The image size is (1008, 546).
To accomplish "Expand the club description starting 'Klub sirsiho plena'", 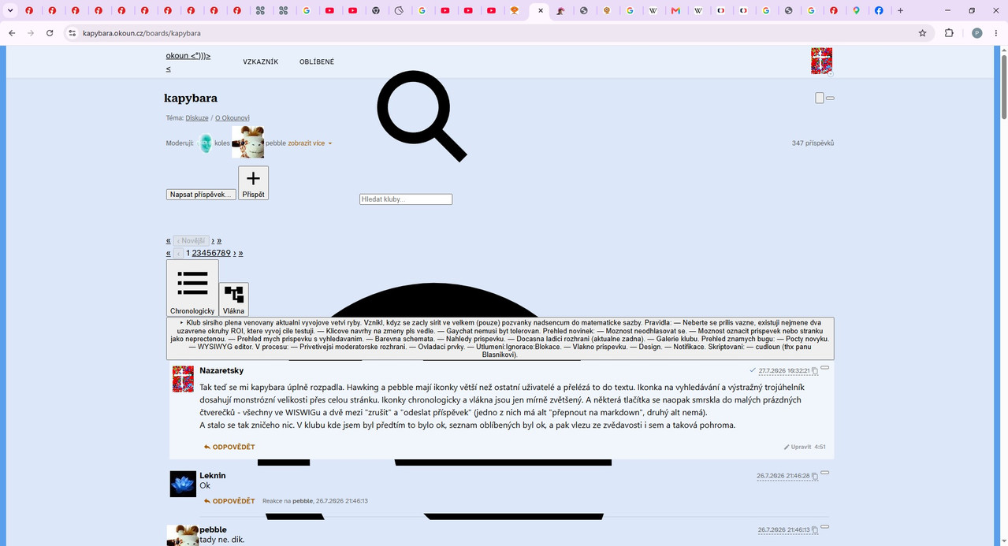I will pos(500,339).
